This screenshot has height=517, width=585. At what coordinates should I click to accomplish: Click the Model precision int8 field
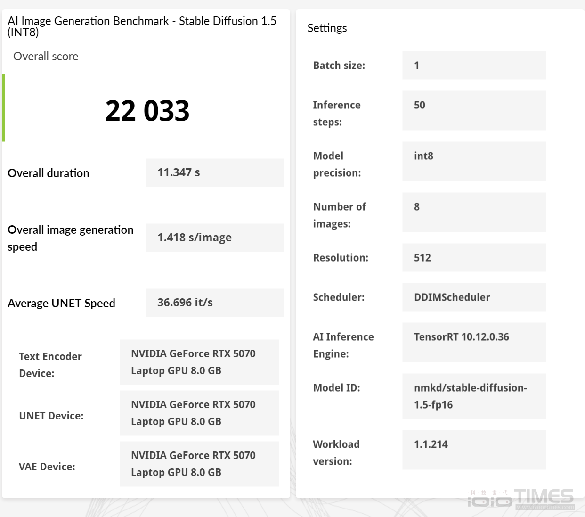474,161
